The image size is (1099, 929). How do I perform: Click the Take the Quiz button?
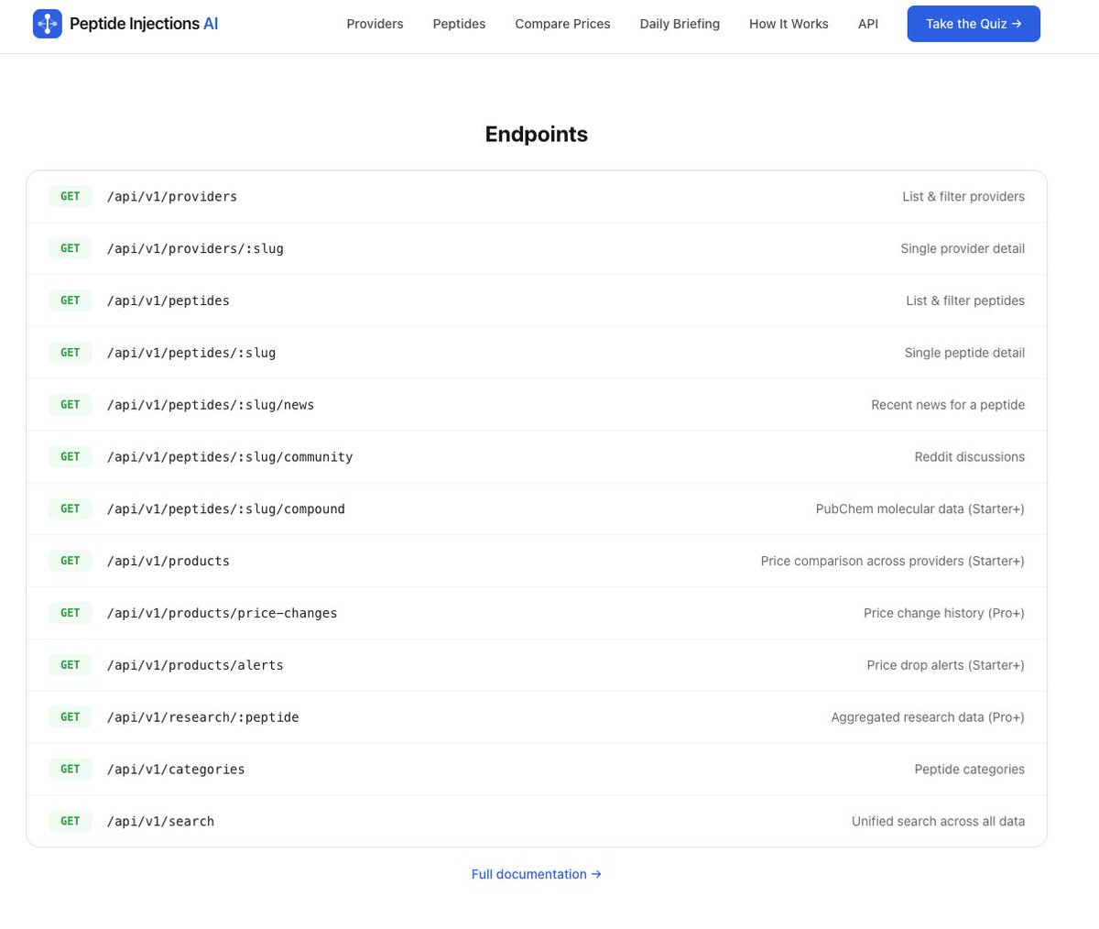974,24
